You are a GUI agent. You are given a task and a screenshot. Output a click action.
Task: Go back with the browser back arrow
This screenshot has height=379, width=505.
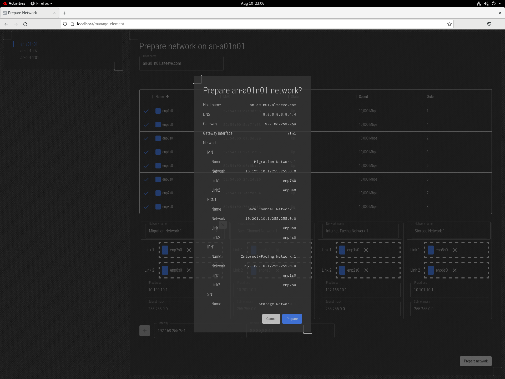[6, 24]
